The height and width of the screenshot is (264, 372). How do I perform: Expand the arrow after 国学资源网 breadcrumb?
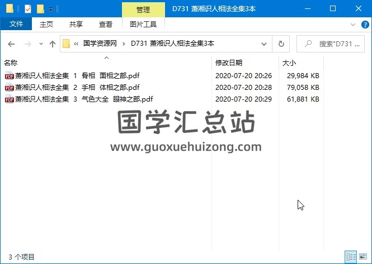click(124, 44)
